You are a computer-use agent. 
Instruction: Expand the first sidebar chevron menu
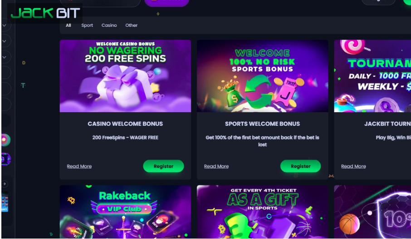tap(5, 25)
